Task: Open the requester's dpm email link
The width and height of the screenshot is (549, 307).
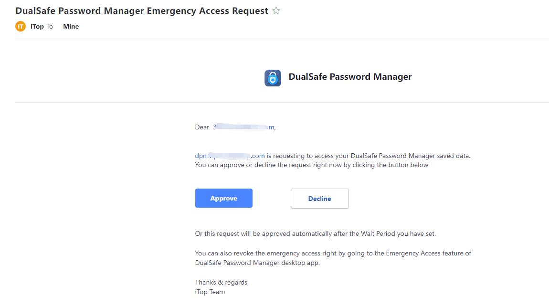Action: [230, 156]
